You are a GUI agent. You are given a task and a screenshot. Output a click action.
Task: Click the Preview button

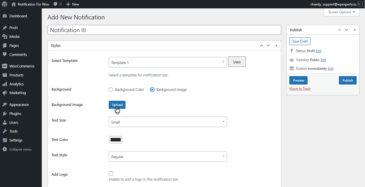pos(298,80)
